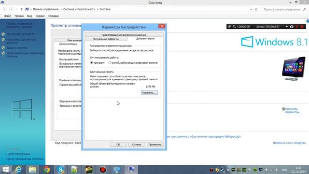Click 'Изменить ключ продукта' link

tap(289, 143)
